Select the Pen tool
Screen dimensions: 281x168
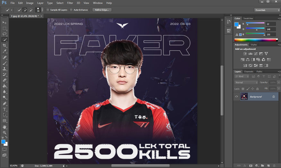[x=4, y=103]
